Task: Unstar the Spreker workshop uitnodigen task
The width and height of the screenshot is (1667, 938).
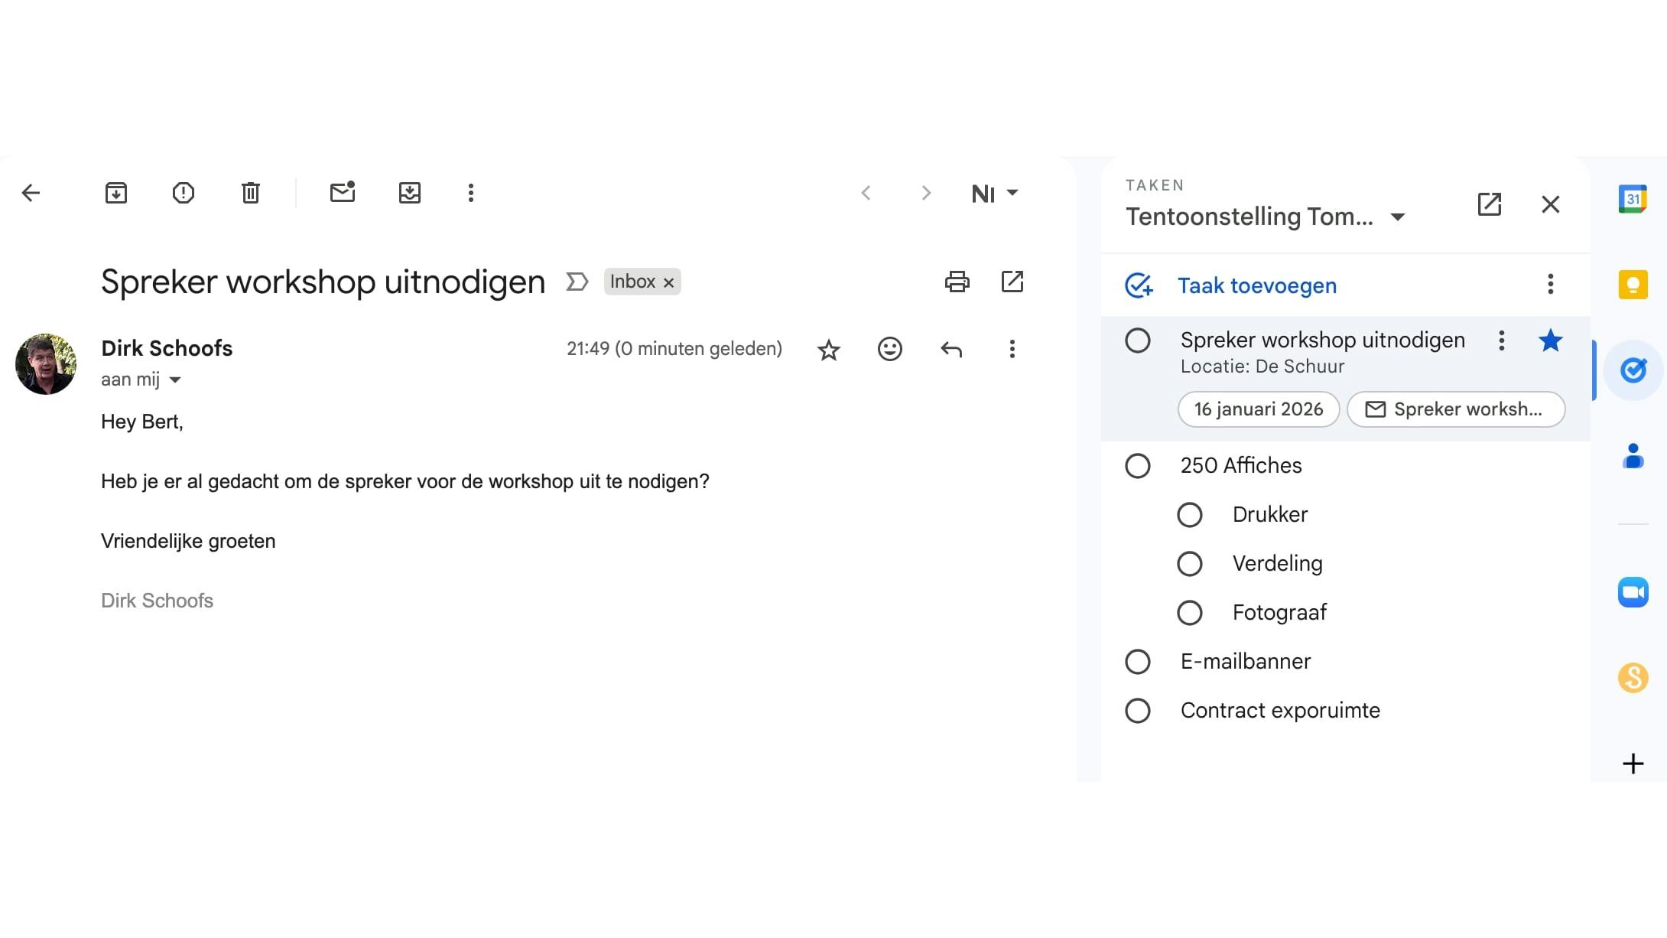Action: (1550, 340)
